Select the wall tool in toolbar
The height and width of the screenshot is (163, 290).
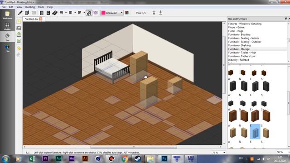[x=27, y=13]
